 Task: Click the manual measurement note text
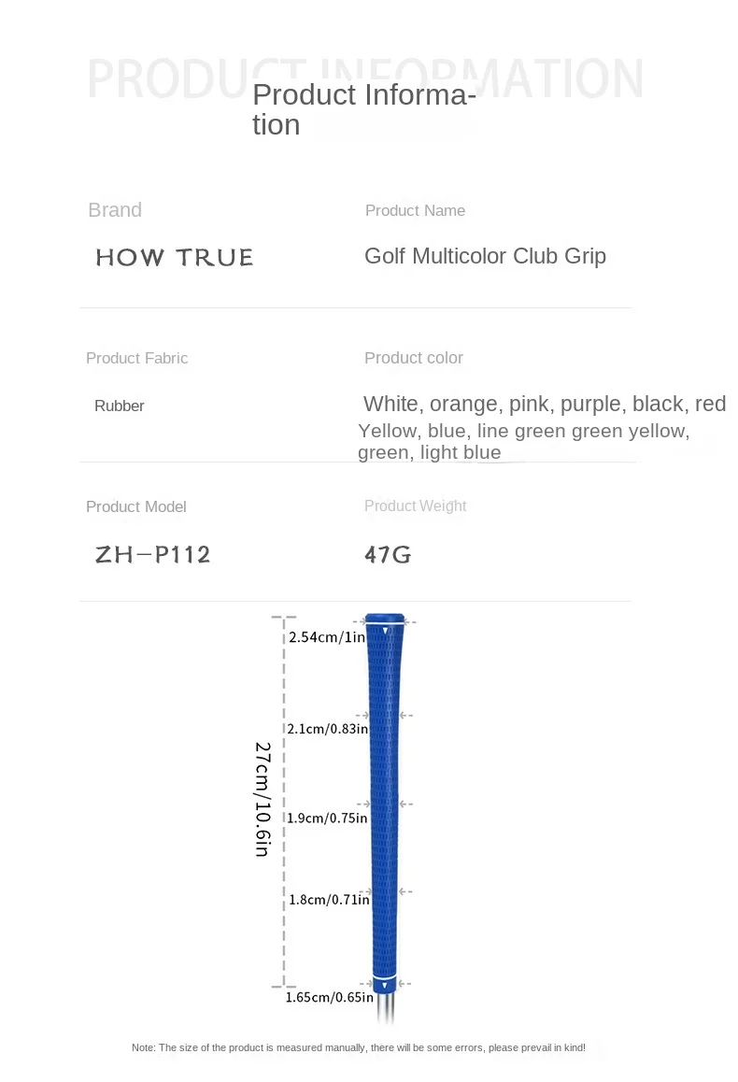(x=359, y=1047)
